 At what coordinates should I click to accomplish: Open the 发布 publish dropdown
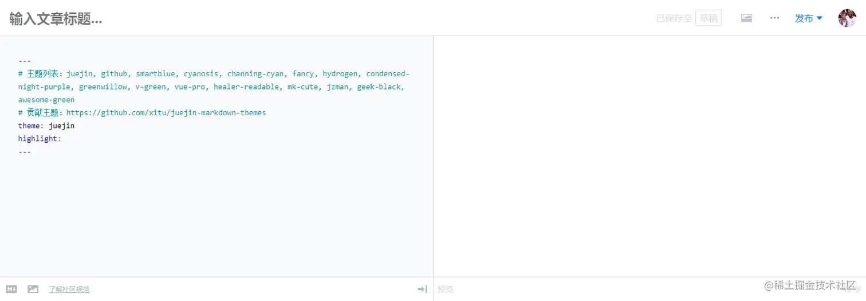(809, 18)
